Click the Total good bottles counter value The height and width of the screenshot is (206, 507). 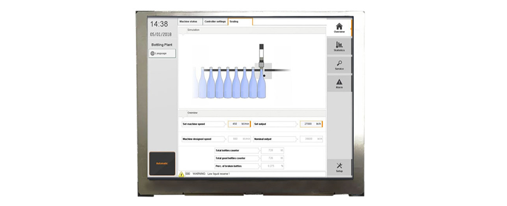(272, 158)
